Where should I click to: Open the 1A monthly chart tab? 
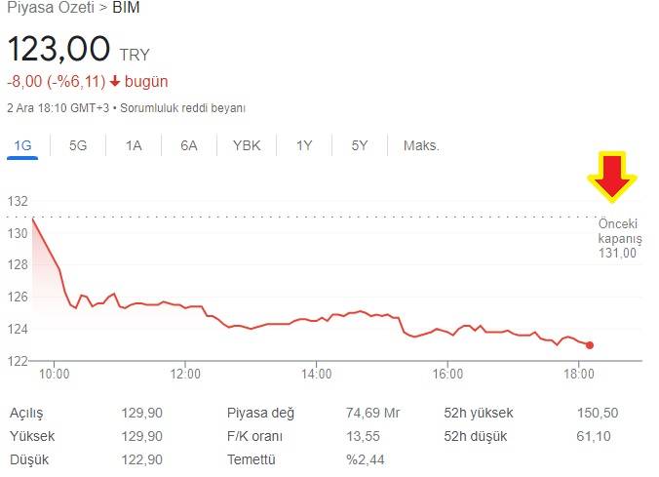(x=134, y=145)
